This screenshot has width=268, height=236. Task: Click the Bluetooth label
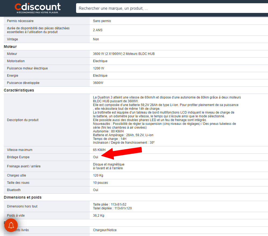[14, 190]
